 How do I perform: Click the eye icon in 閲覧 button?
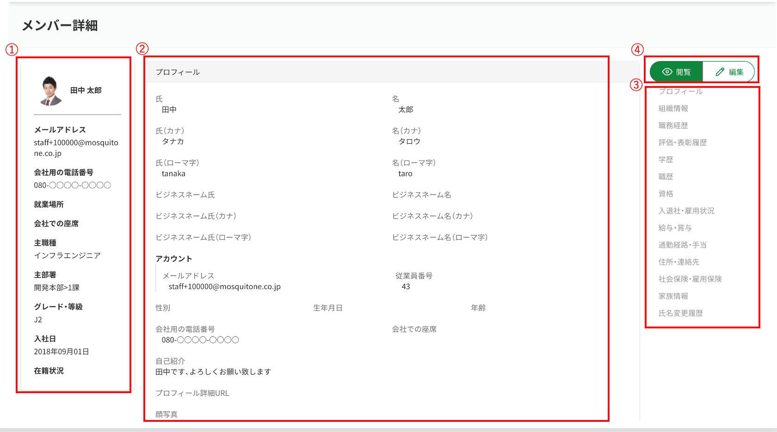667,72
